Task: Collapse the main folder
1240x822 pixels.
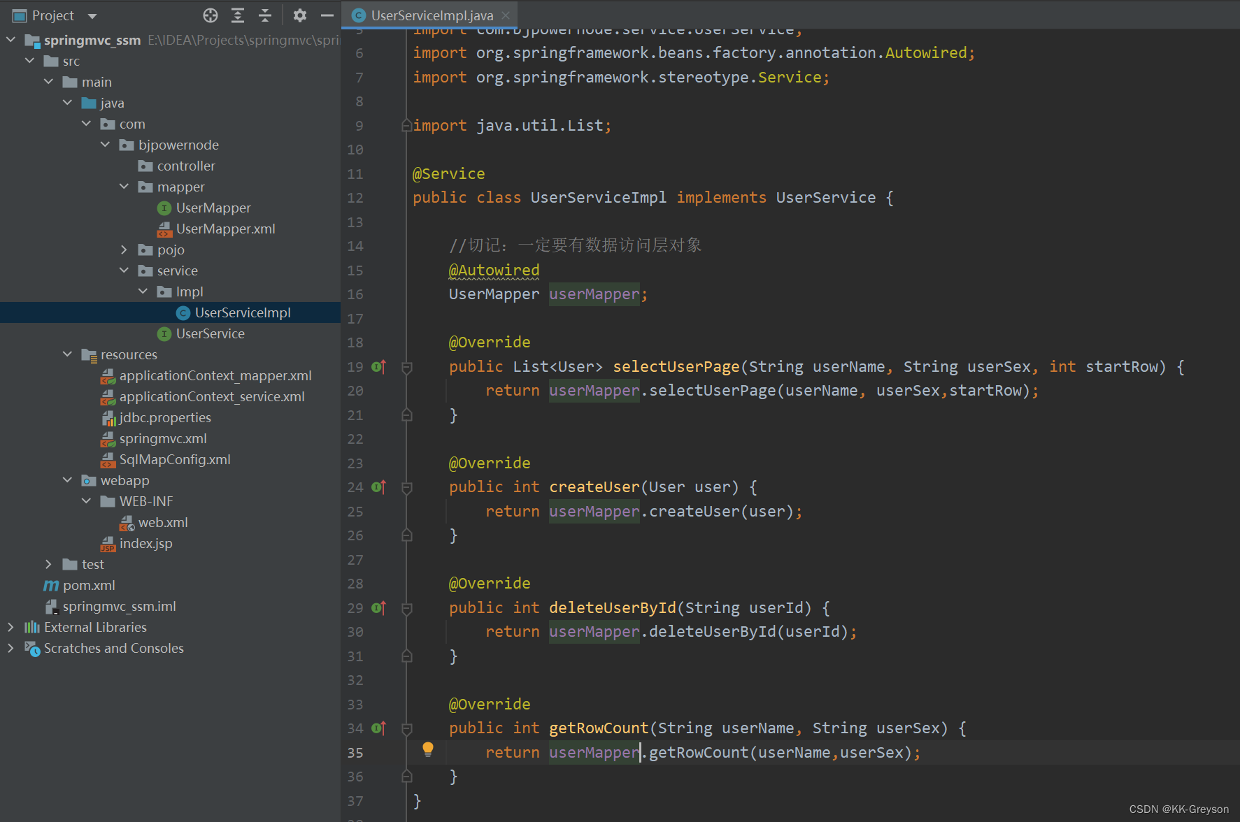Action: (48, 82)
